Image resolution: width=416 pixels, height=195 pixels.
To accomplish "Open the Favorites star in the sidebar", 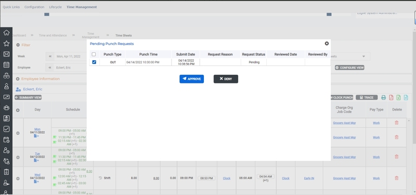I will pos(6,44).
